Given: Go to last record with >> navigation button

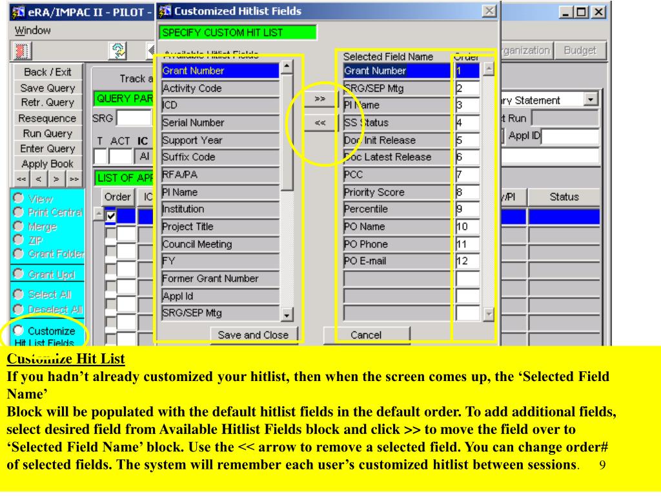Looking at the screenshot, I should tap(74, 180).
